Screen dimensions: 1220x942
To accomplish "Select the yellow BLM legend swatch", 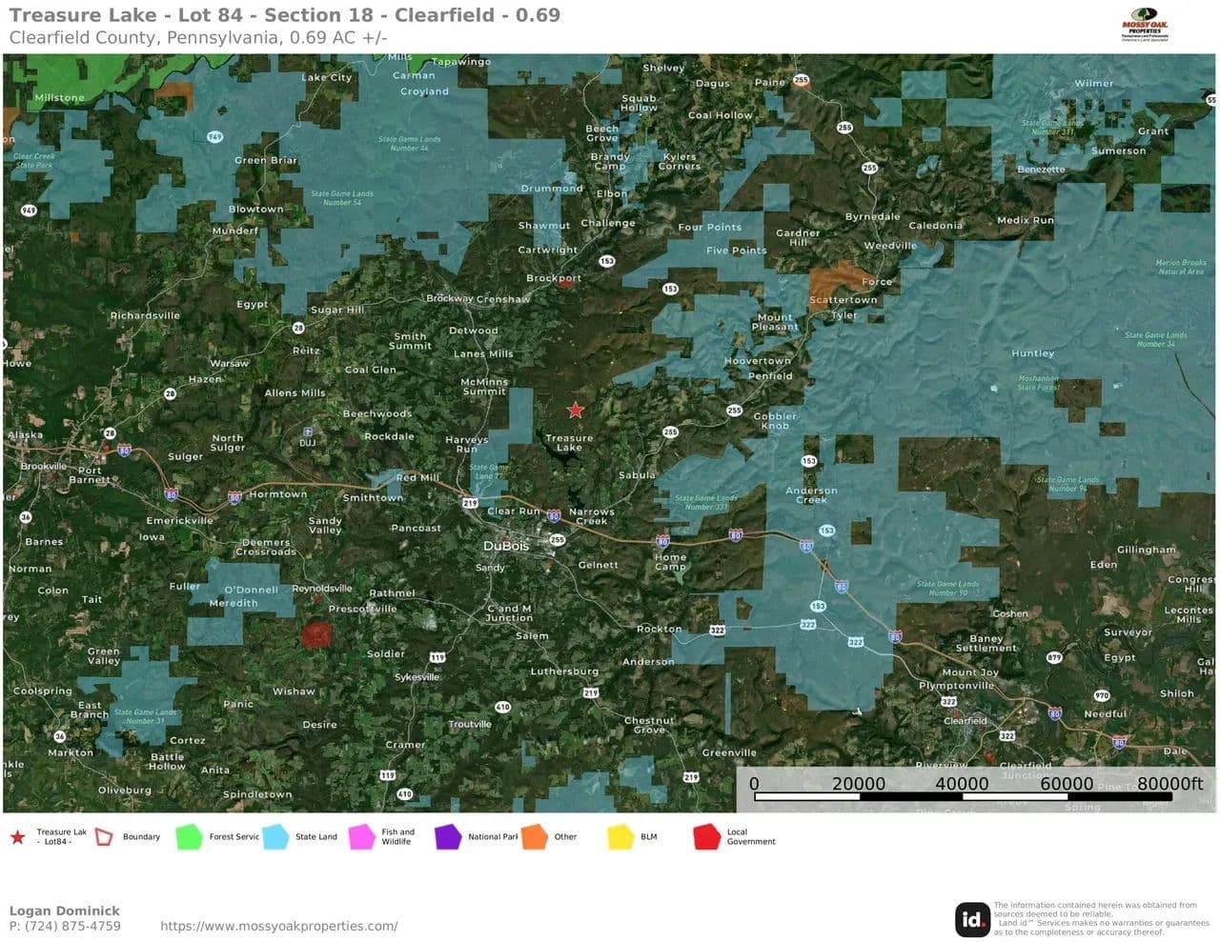I will click(x=620, y=837).
